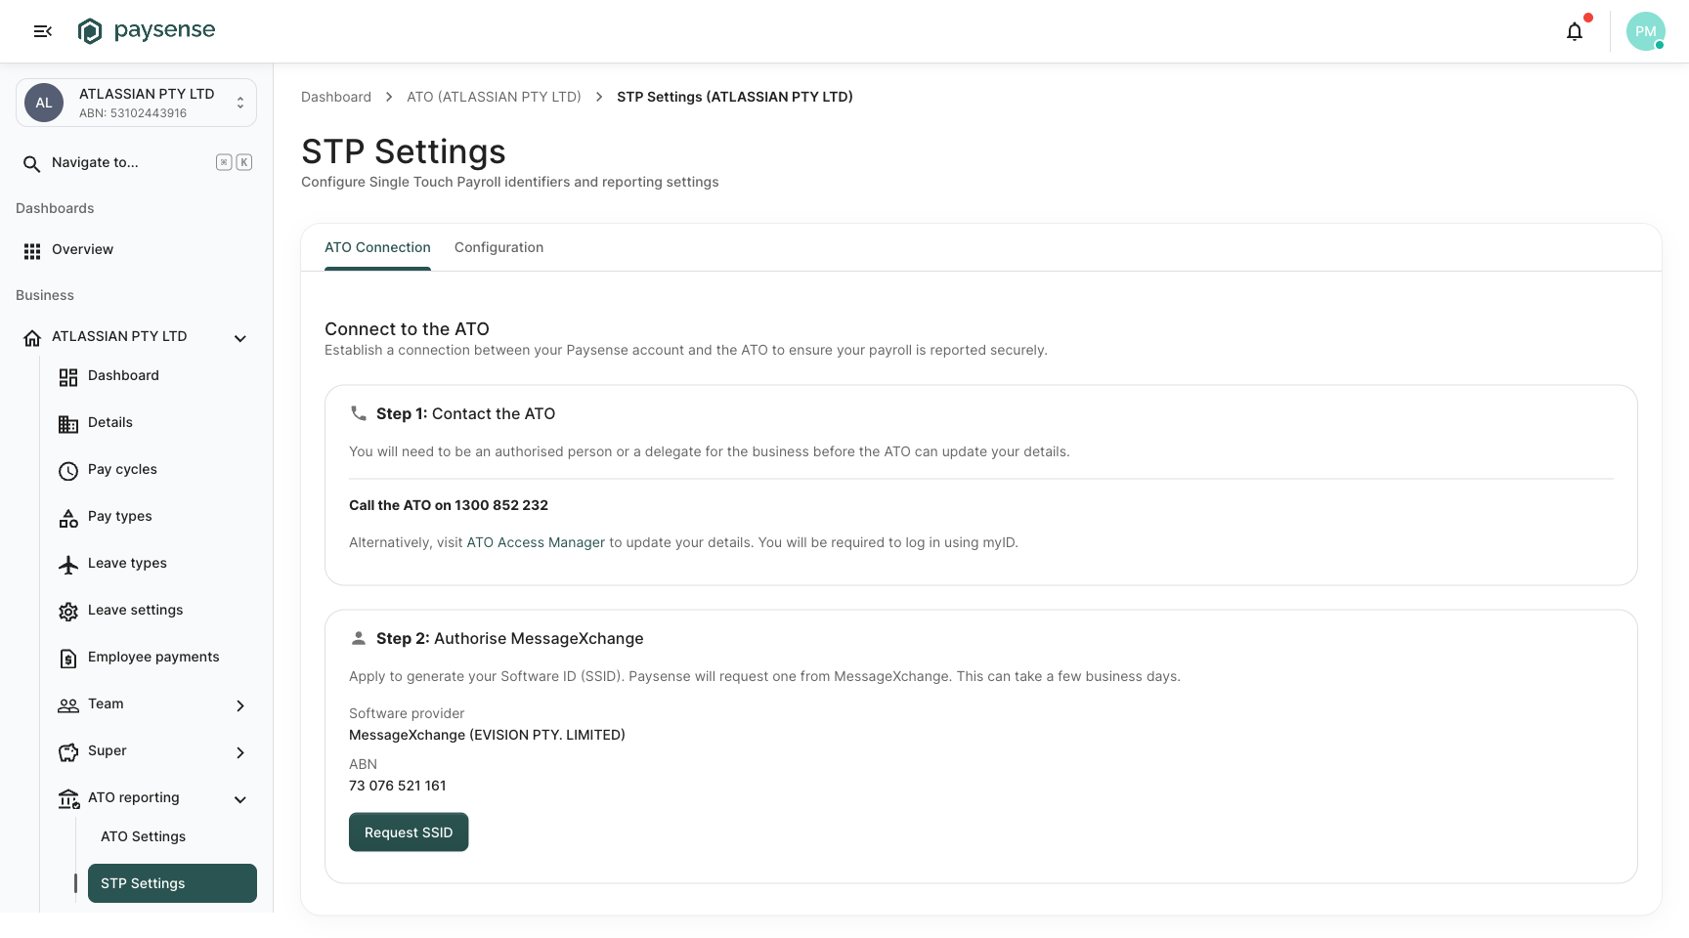
Task: Click the Call the ATO on 1300 852 232 text
Action: (x=449, y=505)
